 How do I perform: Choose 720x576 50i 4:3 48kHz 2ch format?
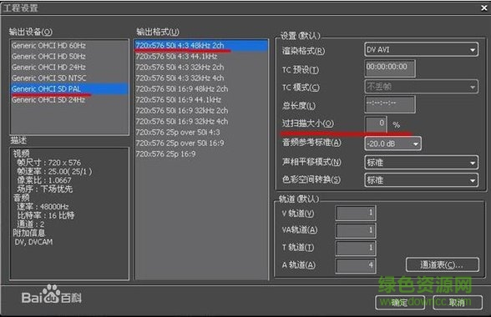(201, 46)
